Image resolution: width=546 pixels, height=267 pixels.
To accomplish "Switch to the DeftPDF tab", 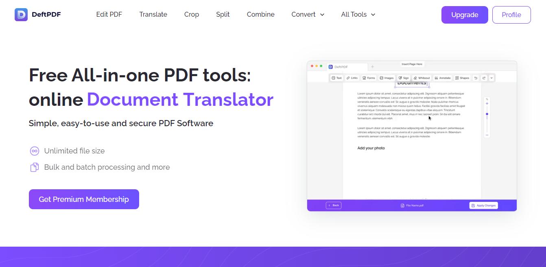I will (341, 66).
